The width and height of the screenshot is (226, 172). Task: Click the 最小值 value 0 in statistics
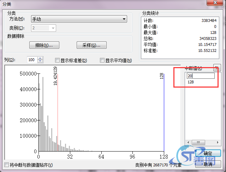point(215,26)
